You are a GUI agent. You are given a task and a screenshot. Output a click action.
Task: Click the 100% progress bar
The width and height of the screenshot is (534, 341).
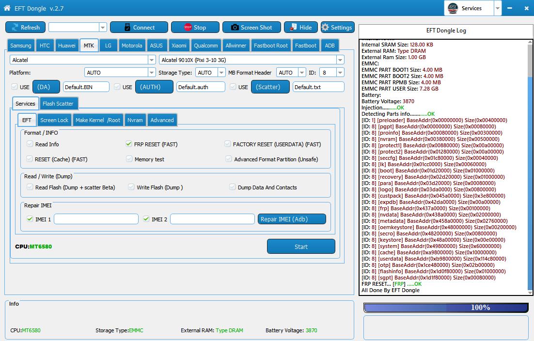446,307
